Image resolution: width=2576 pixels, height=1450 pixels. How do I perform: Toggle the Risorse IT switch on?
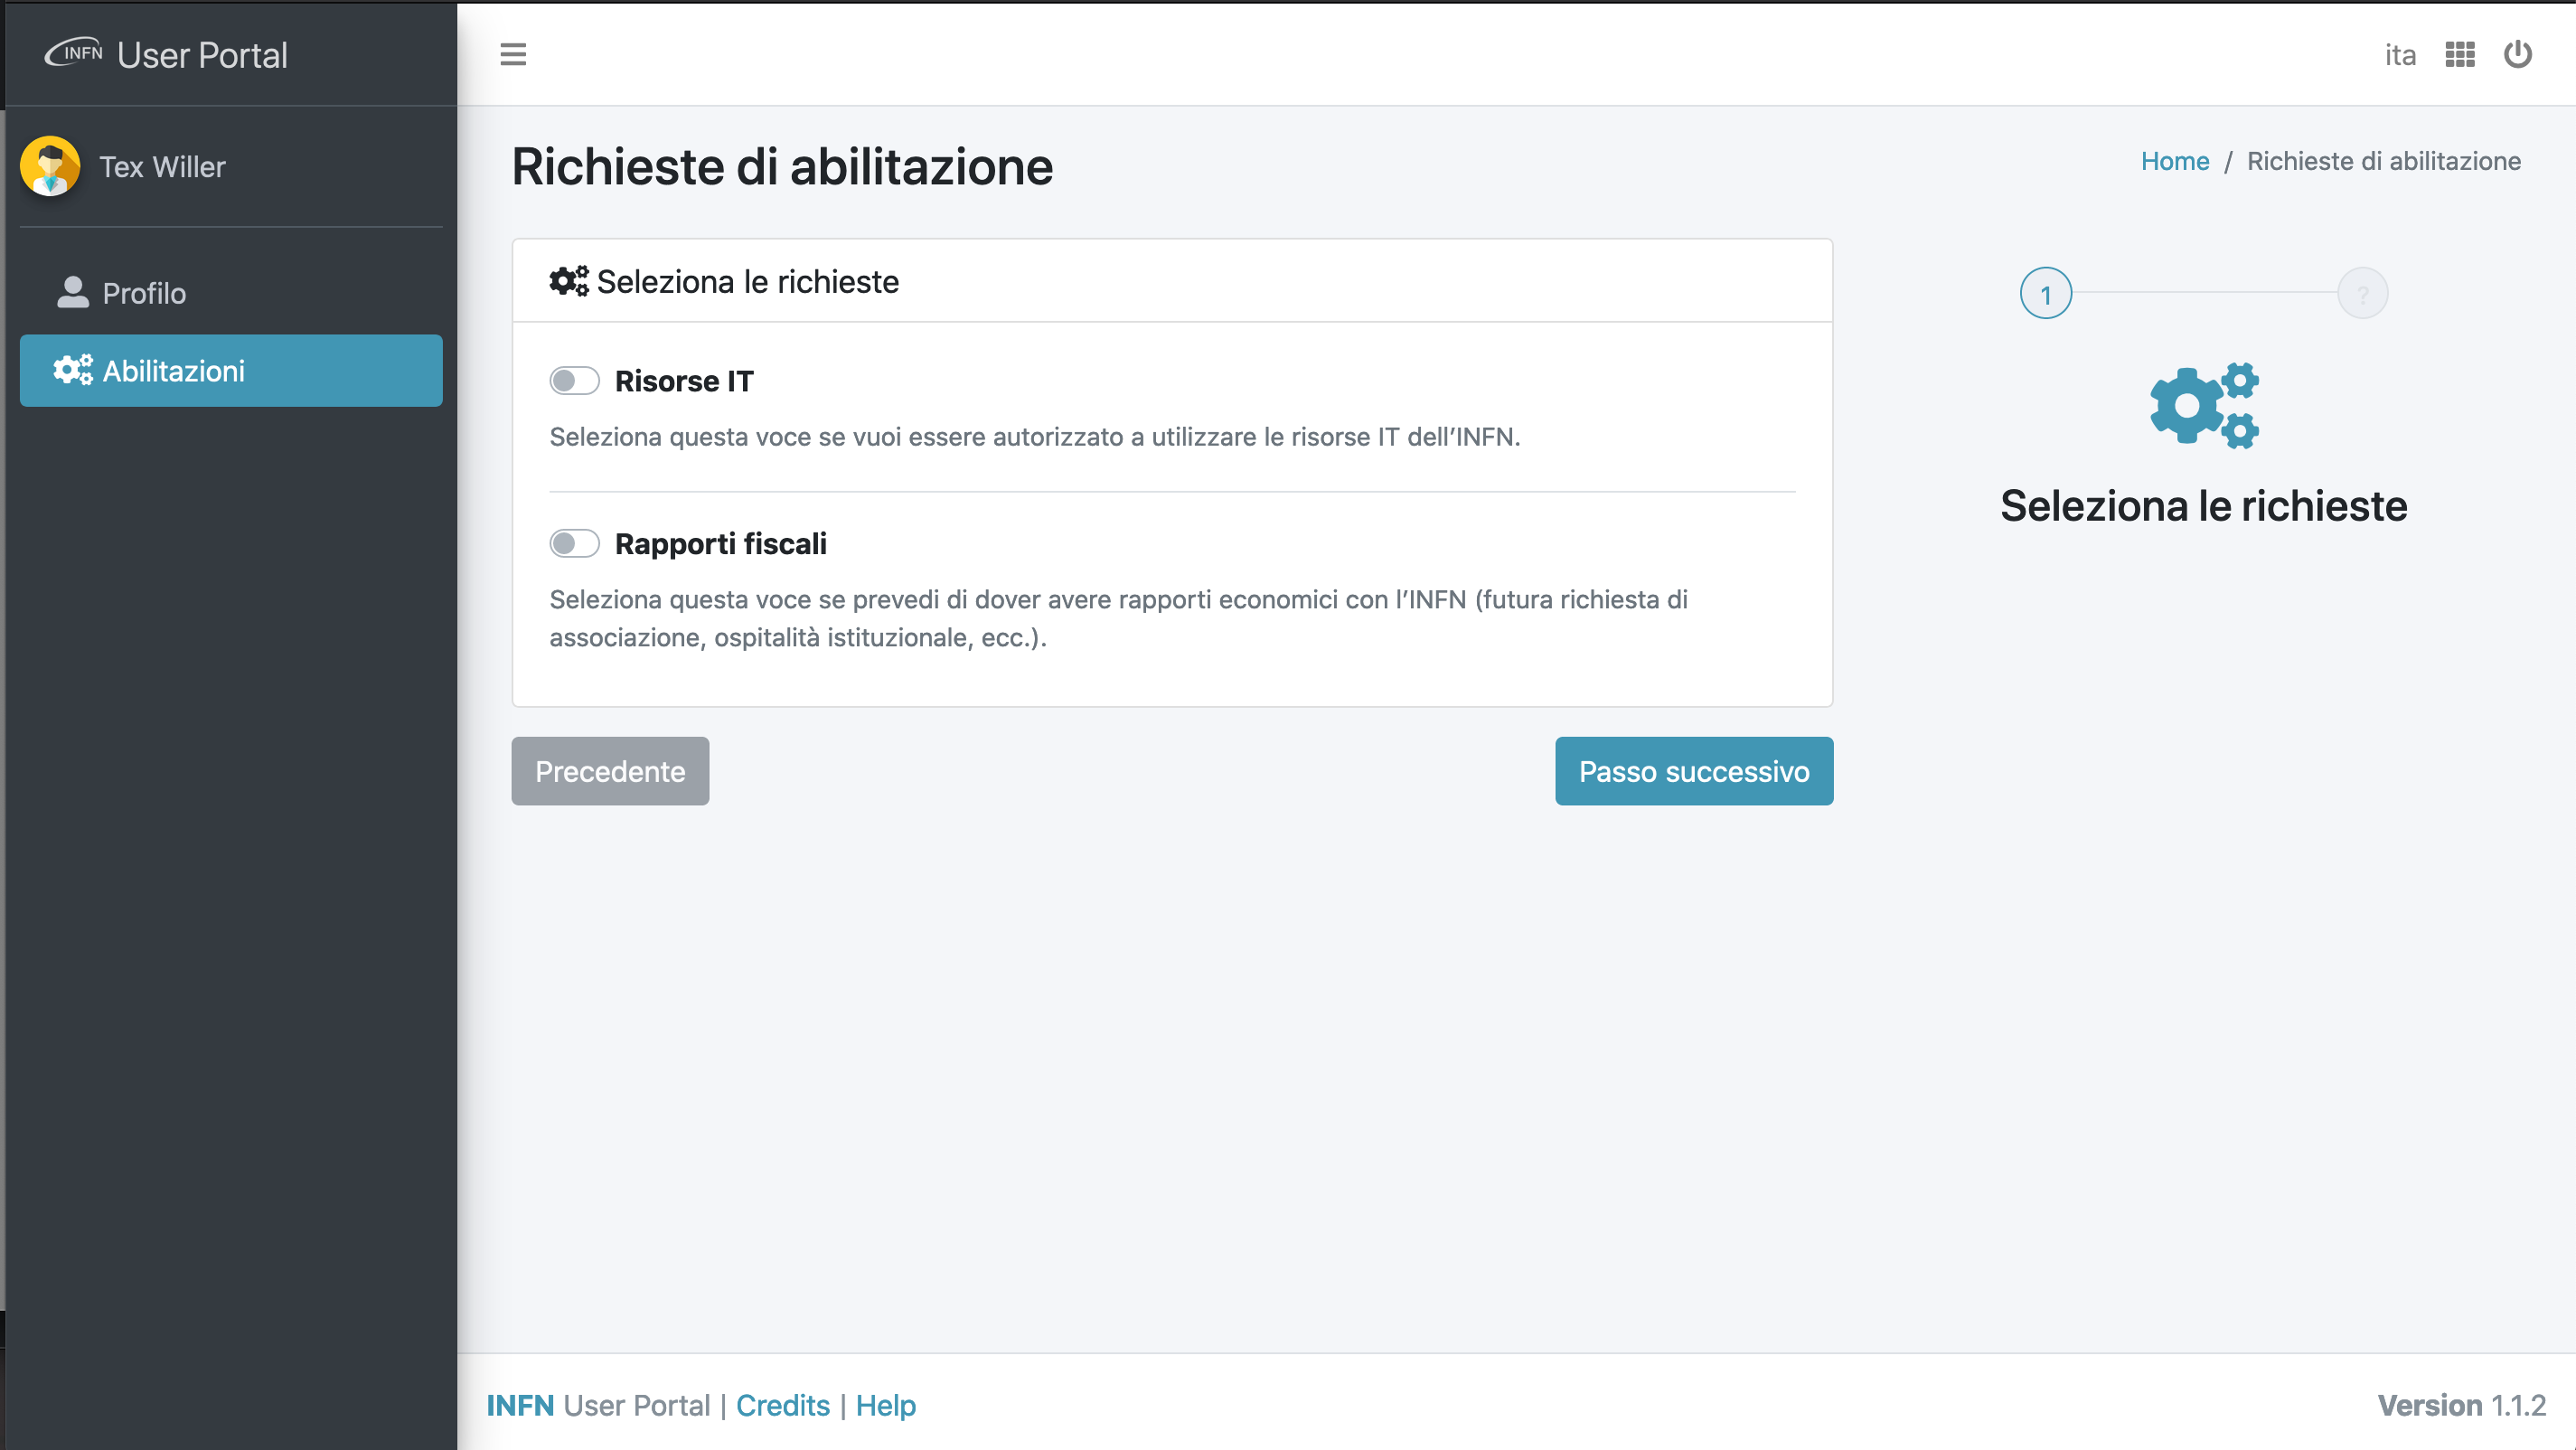pyautogui.click(x=575, y=381)
